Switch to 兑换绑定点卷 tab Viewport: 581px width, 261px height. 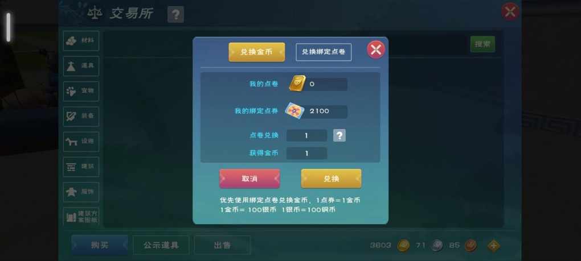pos(324,52)
